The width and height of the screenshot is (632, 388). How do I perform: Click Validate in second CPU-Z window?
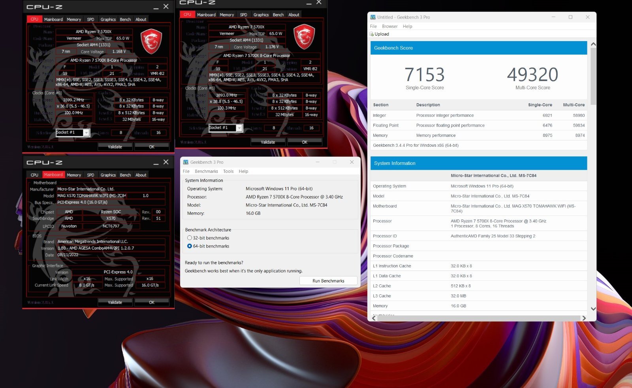[268, 142]
